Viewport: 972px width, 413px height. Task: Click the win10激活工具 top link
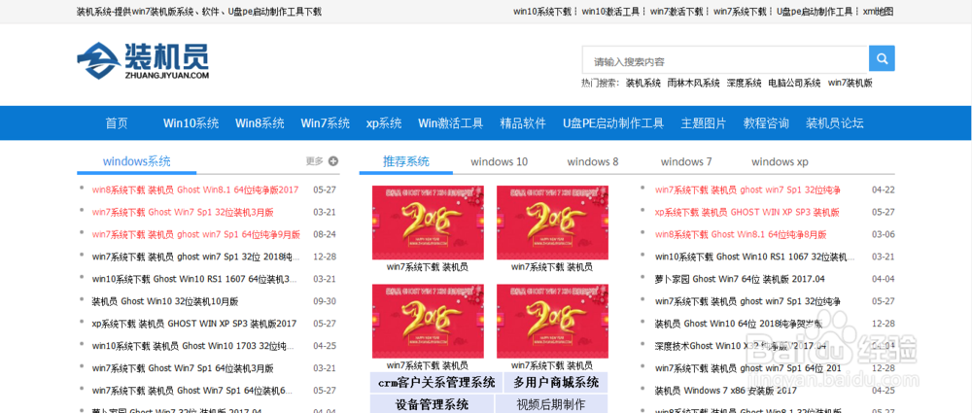tap(610, 11)
